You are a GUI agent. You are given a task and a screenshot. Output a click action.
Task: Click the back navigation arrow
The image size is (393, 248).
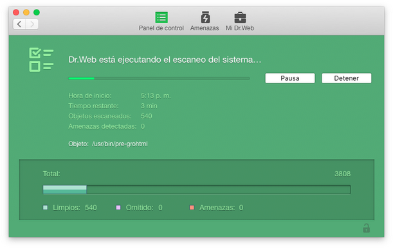click(19, 24)
